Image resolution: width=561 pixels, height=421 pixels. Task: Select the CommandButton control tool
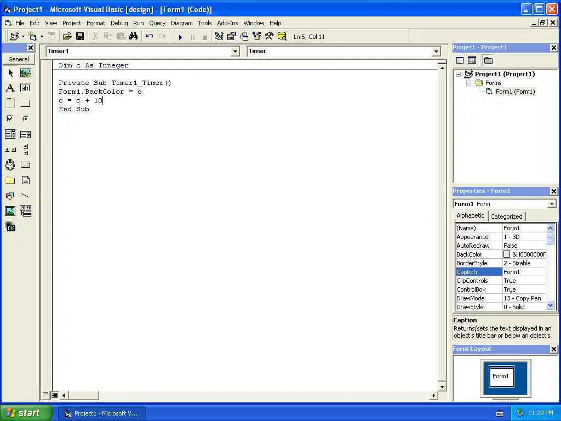click(x=25, y=104)
